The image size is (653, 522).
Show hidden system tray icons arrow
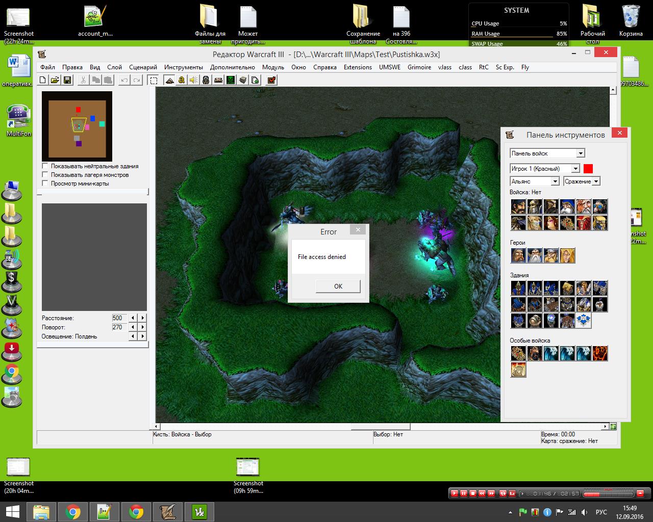(511, 512)
